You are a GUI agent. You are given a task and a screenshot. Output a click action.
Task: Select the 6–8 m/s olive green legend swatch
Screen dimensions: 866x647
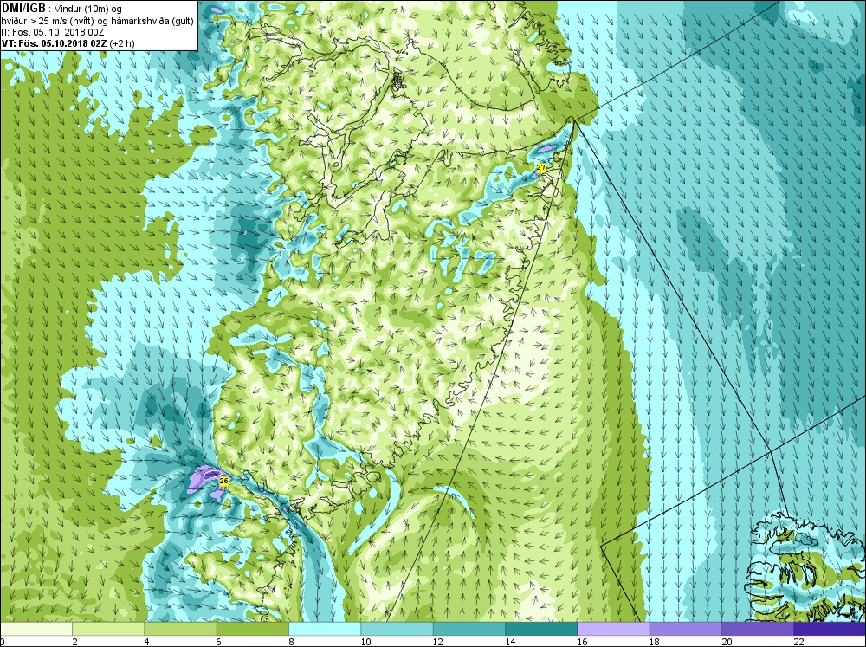(252, 629)
